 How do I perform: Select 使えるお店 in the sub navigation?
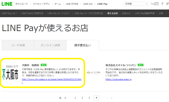click(112, 13)
